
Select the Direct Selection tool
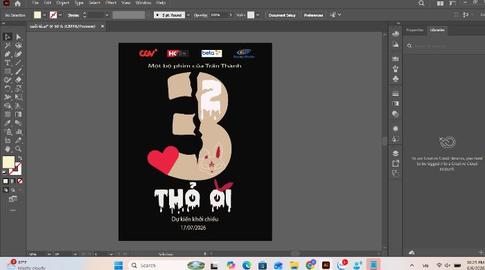click(18, 37)
